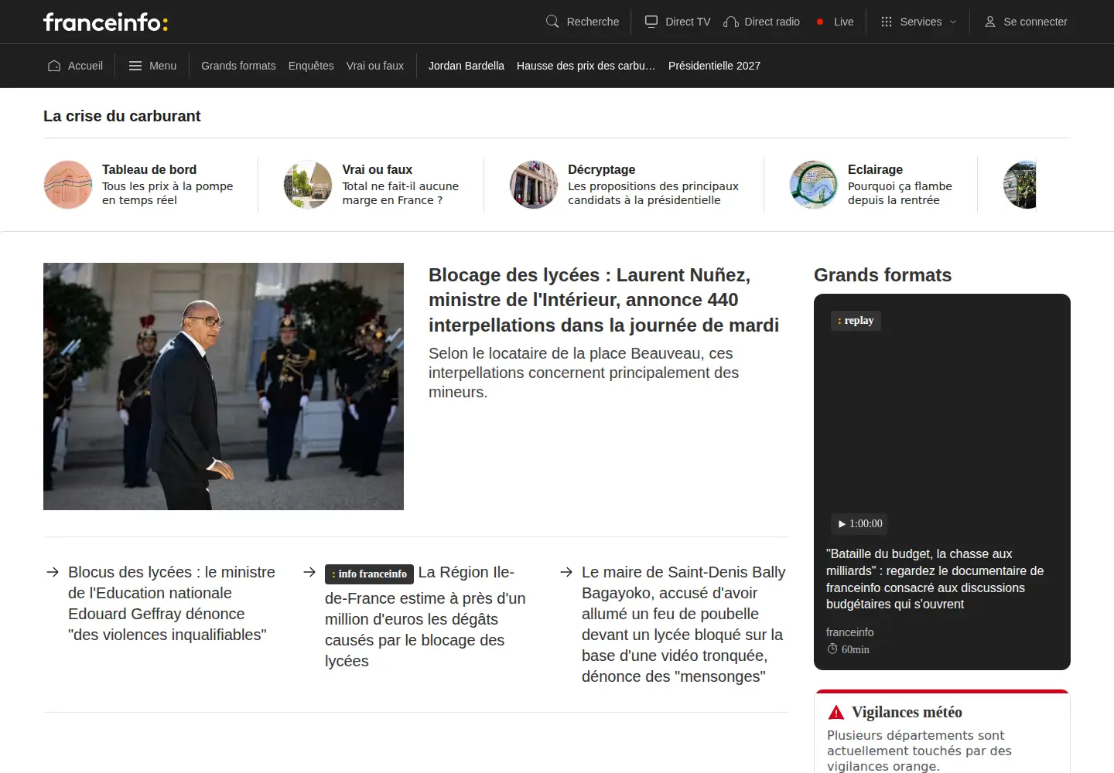Click the red Live dot icon
Screen dimensions: 1114x773
click(x=820, y=22)
